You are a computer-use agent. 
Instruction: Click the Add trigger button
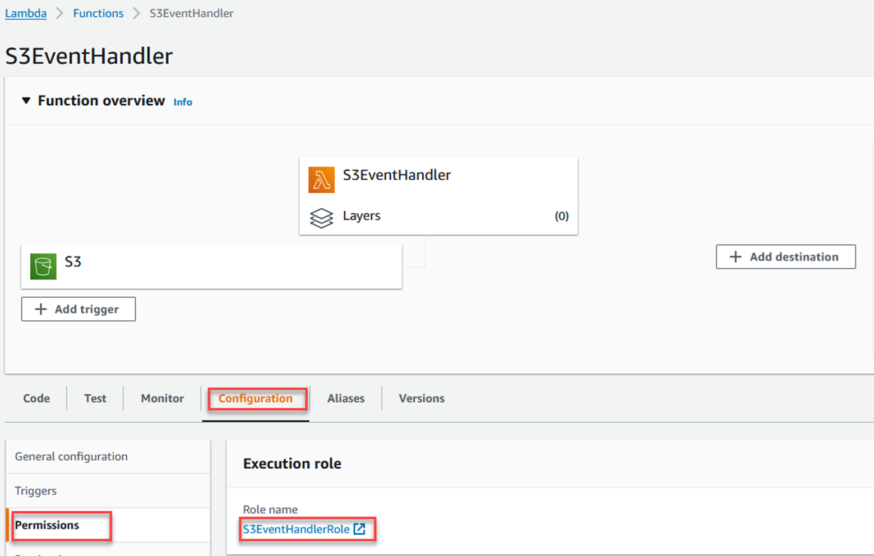pyautogui.click(x=78, y=309)
